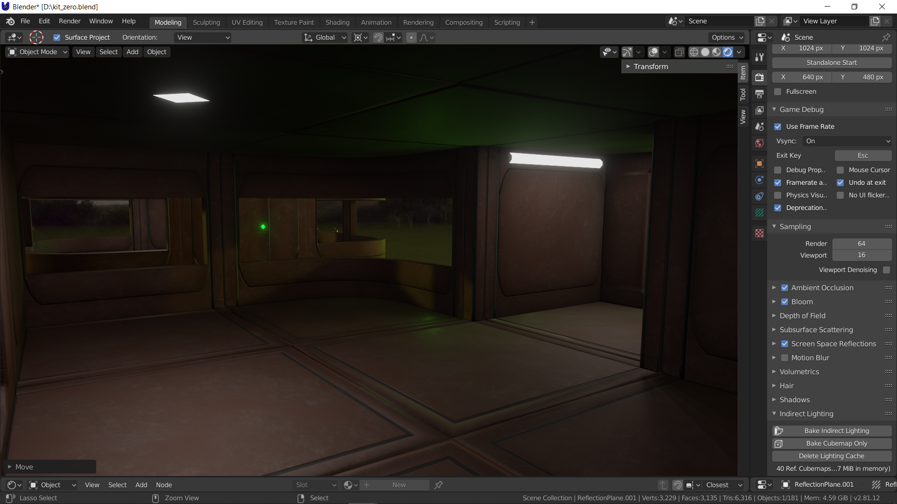This screenshot has height=504, width=897.
Task: Enable Debug Properties checkbox
Action: click(x=778, y=170)
